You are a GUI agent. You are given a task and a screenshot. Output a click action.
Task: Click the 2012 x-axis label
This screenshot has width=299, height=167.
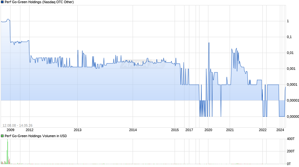tap(29, 130)
